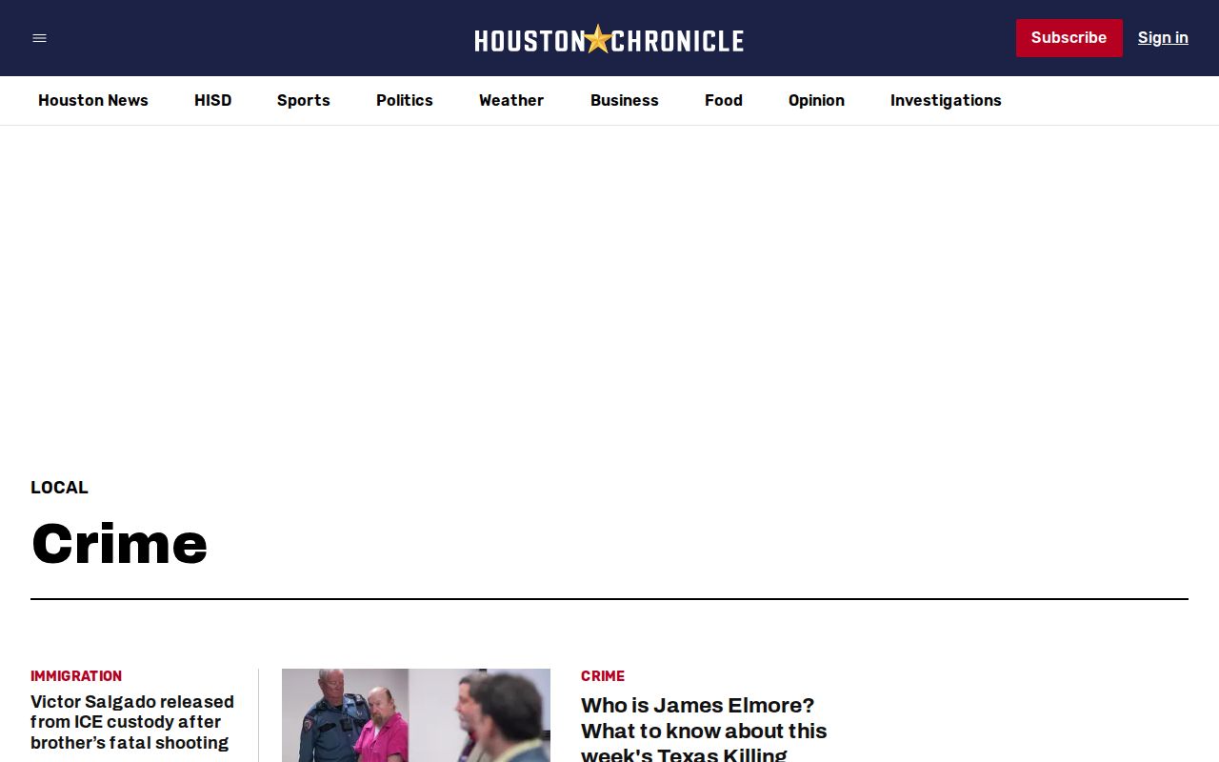
Task: Open the Business section
Action: click(x=625, y=100)
